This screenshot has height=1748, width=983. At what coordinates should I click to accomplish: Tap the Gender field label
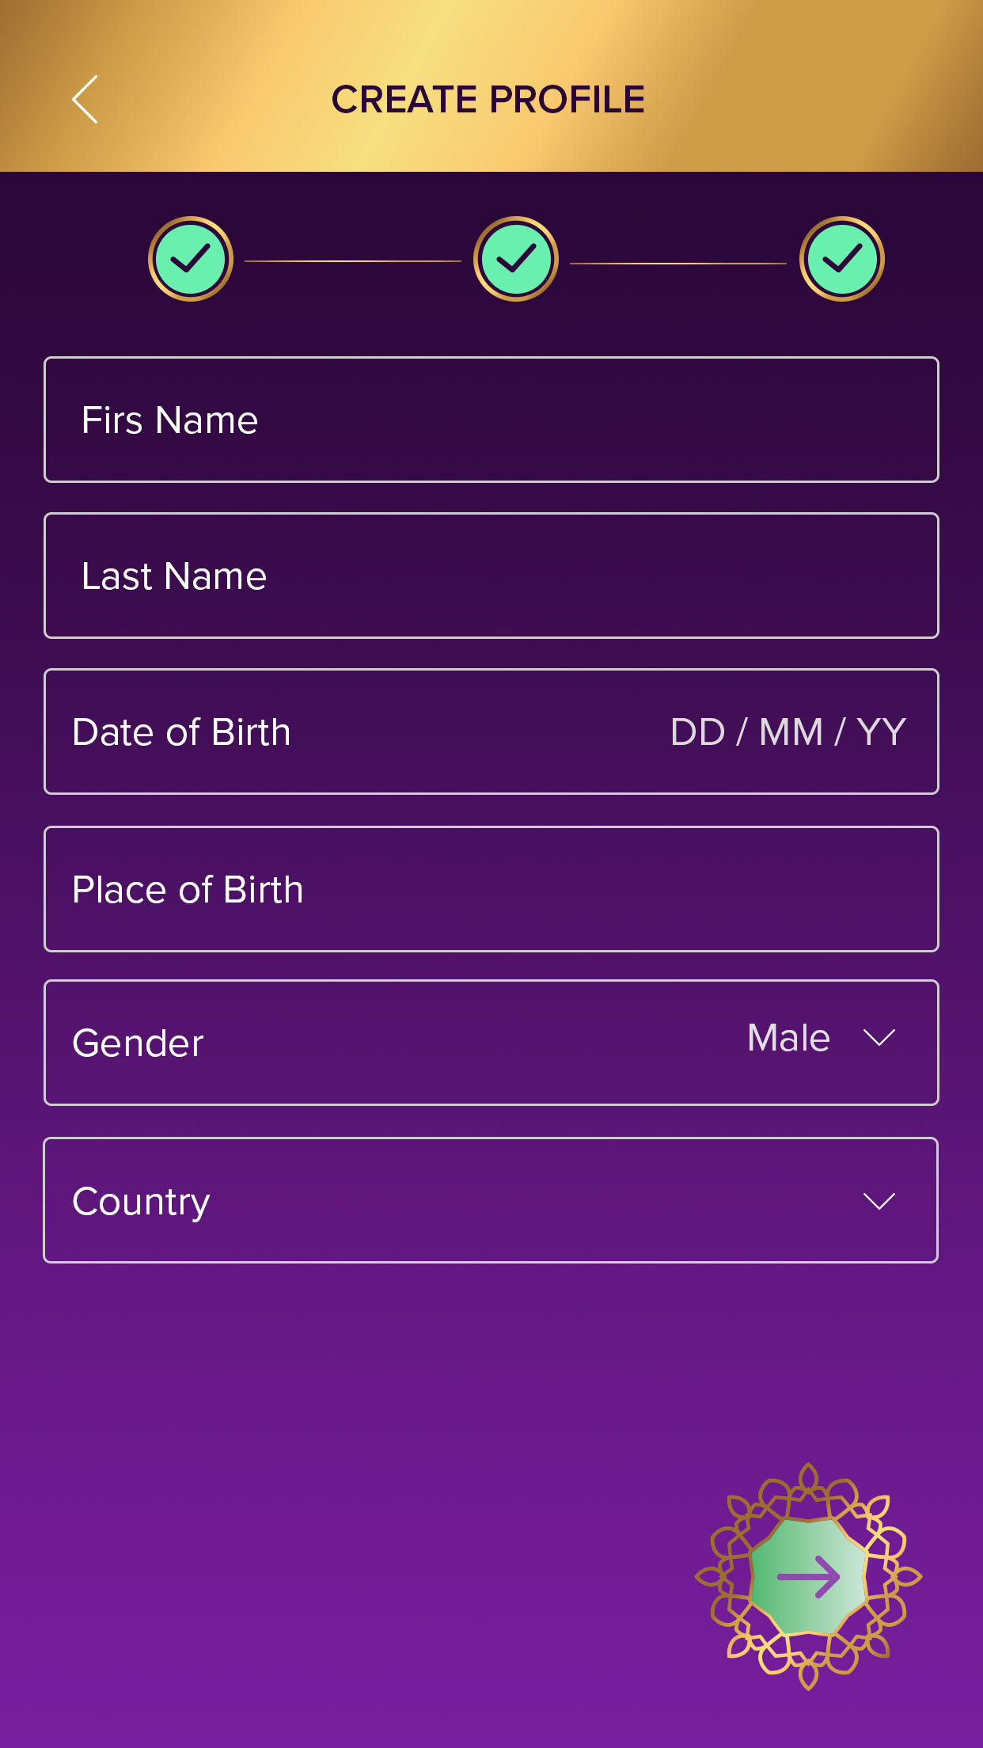[x=138, y=1043]
